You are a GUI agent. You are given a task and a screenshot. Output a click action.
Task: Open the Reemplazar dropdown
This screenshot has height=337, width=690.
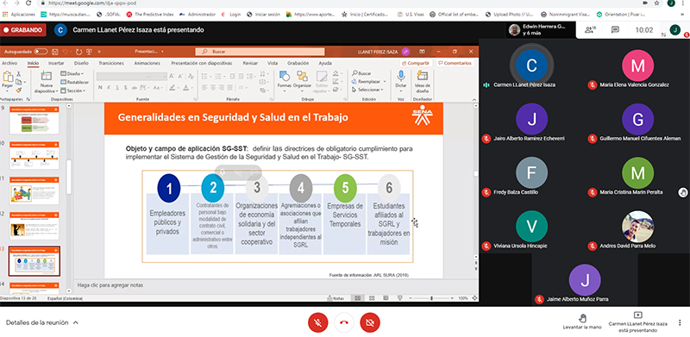click(x=369, y=81)
